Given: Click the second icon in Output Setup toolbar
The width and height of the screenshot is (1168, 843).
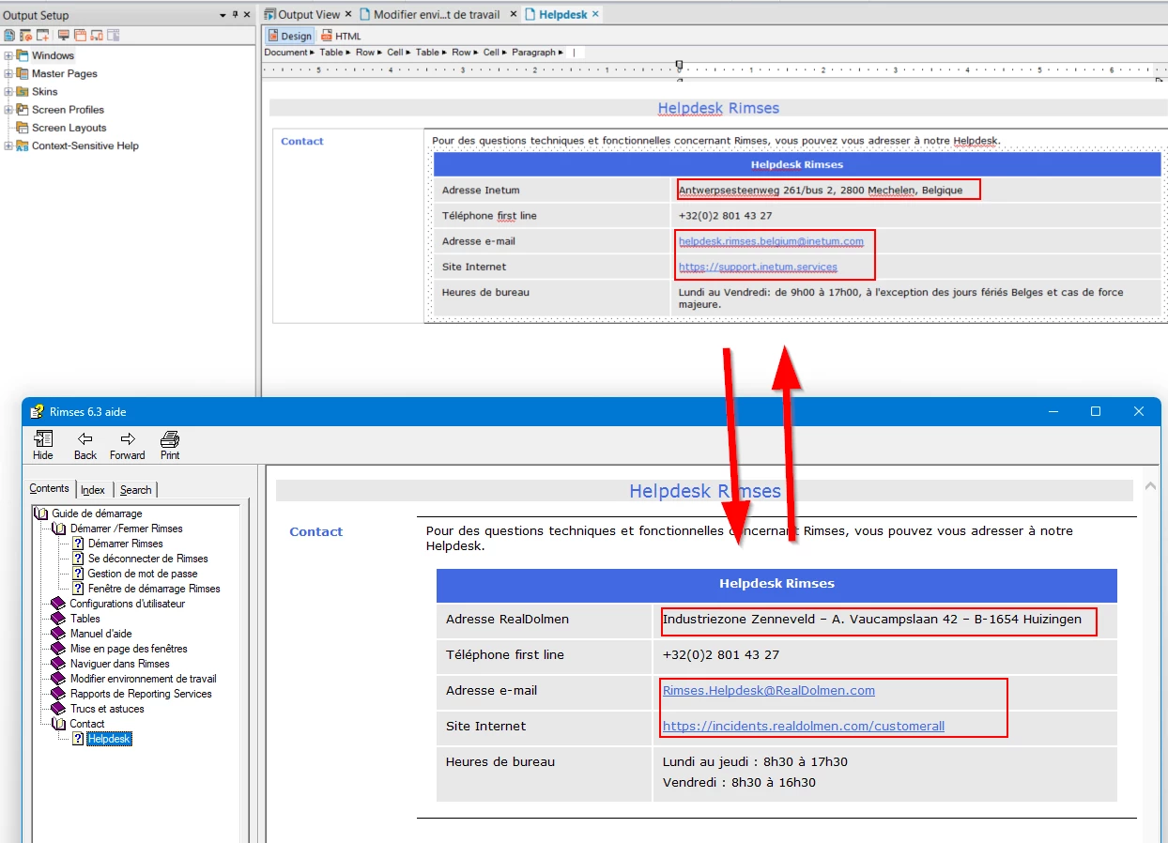Looking at the screenshot, I should [26, 36].
